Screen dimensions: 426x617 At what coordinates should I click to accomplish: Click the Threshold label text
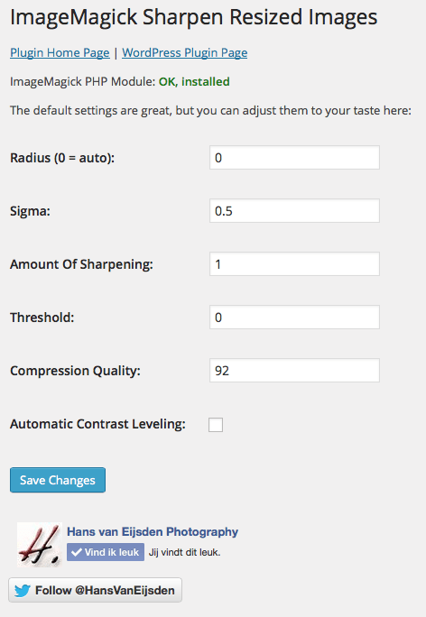[x=42, y=318]
